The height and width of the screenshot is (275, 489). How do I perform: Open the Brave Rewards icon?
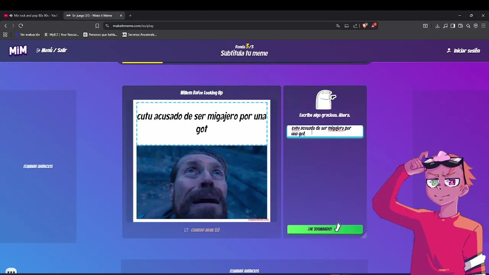374,26
